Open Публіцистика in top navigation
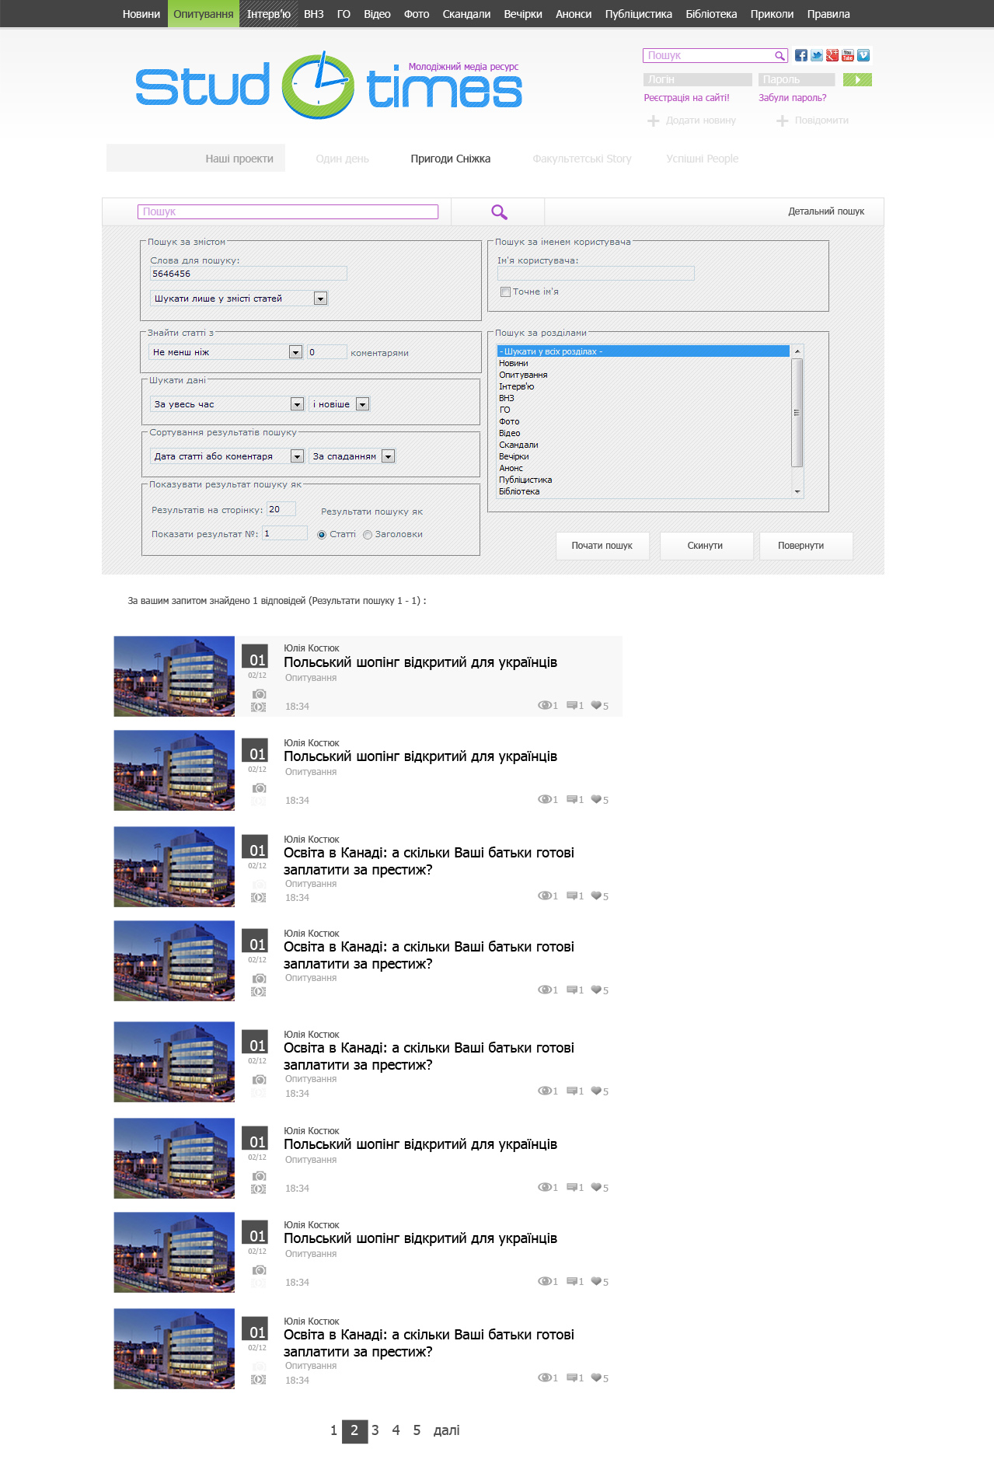Image resolution: width=994 pixels, height=1470 pixels. pos(639,14)
